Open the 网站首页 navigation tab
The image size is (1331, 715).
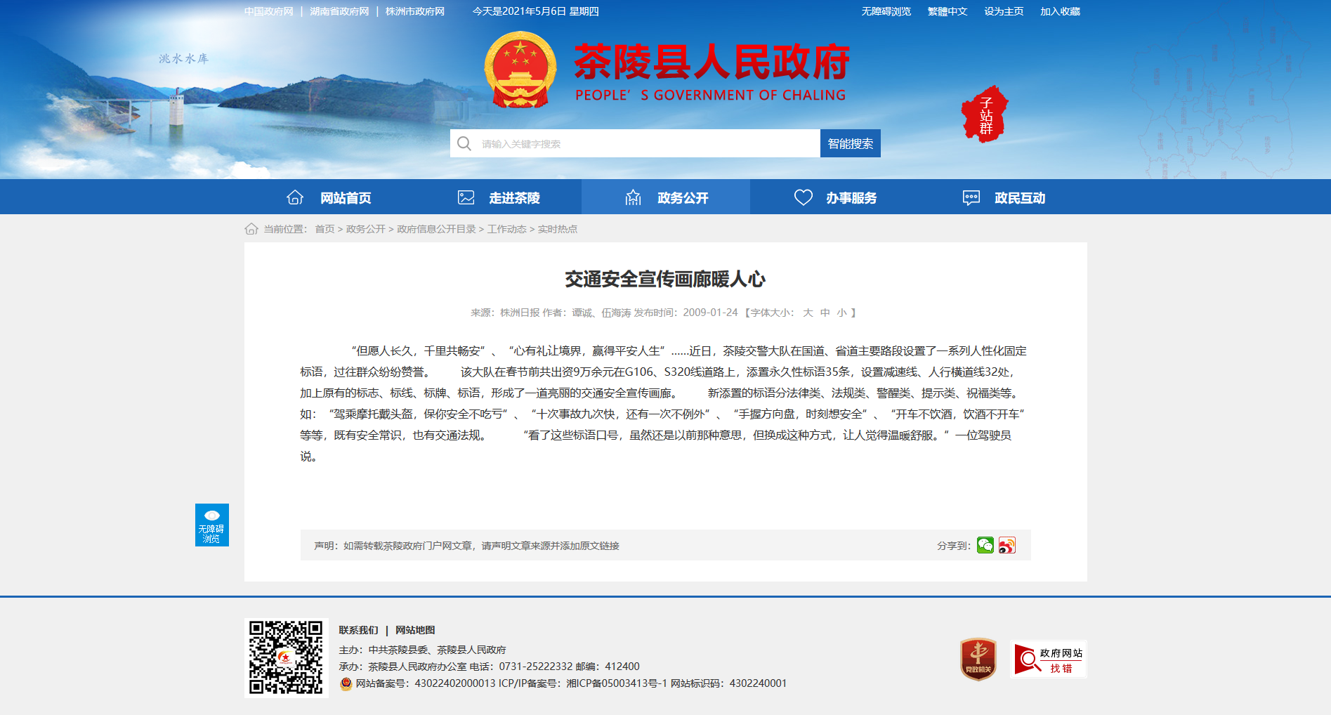click(329, 197)
